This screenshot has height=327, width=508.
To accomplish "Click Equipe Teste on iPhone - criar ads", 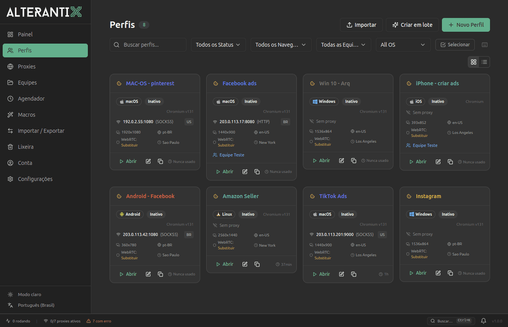I will click(422, 145).
